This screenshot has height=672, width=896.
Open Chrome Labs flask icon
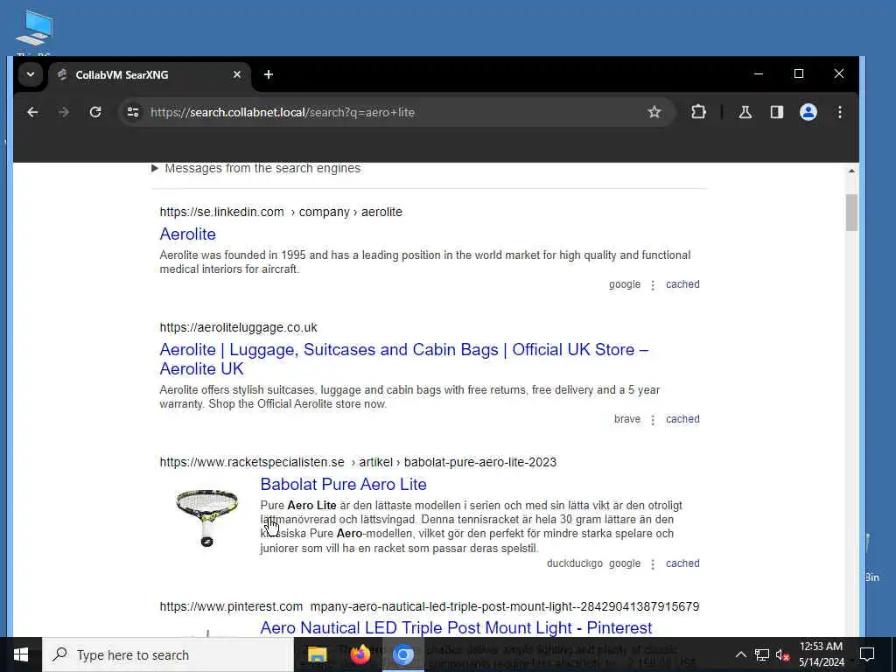(745, 112)
